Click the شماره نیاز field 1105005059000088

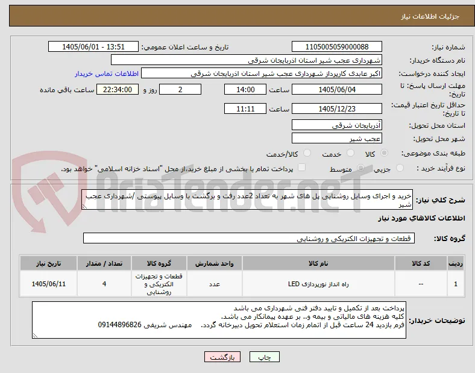click(336, 46)
